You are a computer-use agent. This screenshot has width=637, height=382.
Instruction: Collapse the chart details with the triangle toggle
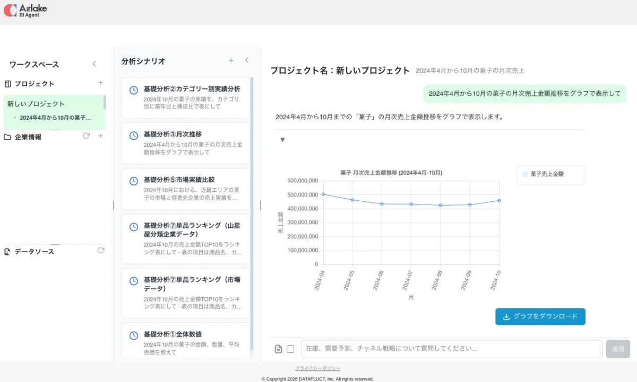(x=282, y=139)
